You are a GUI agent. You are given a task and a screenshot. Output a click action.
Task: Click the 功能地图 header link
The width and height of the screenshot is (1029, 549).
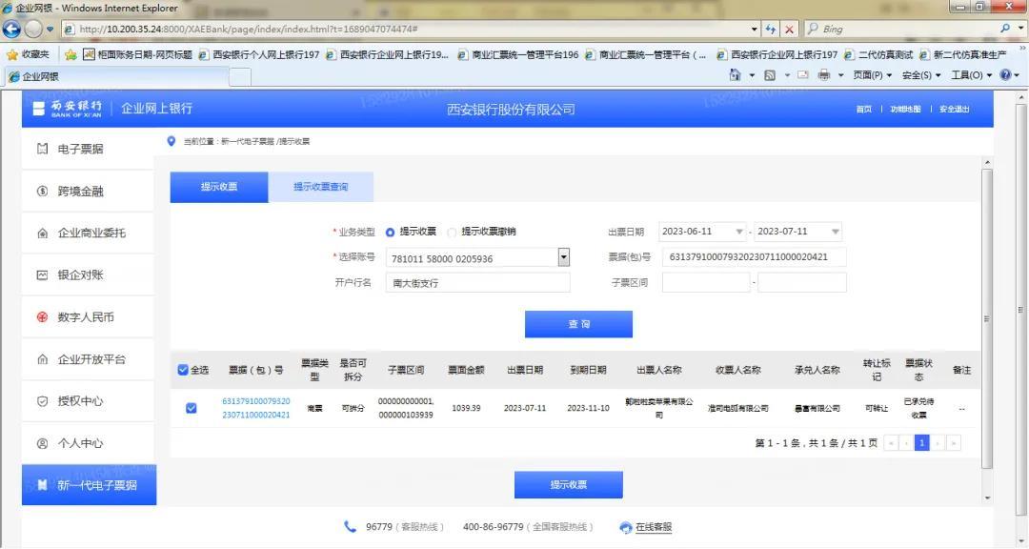(x=905, y=109)
